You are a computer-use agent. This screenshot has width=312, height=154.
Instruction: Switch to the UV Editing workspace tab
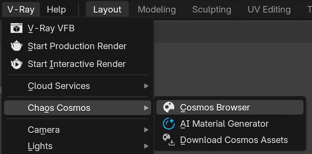click(x=269, y=9)
